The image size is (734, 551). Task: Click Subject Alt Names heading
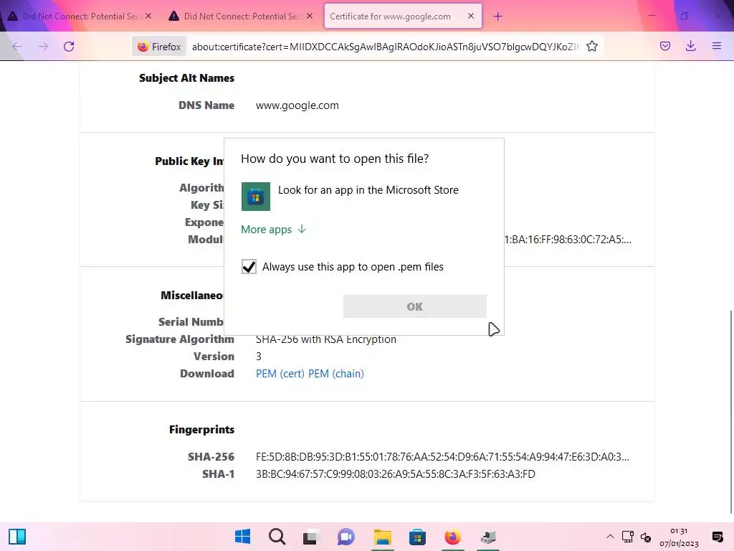(187, 78)
